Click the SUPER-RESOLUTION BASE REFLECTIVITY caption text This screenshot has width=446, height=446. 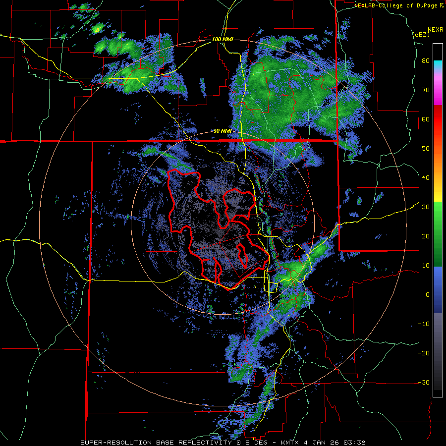[155, 443]
